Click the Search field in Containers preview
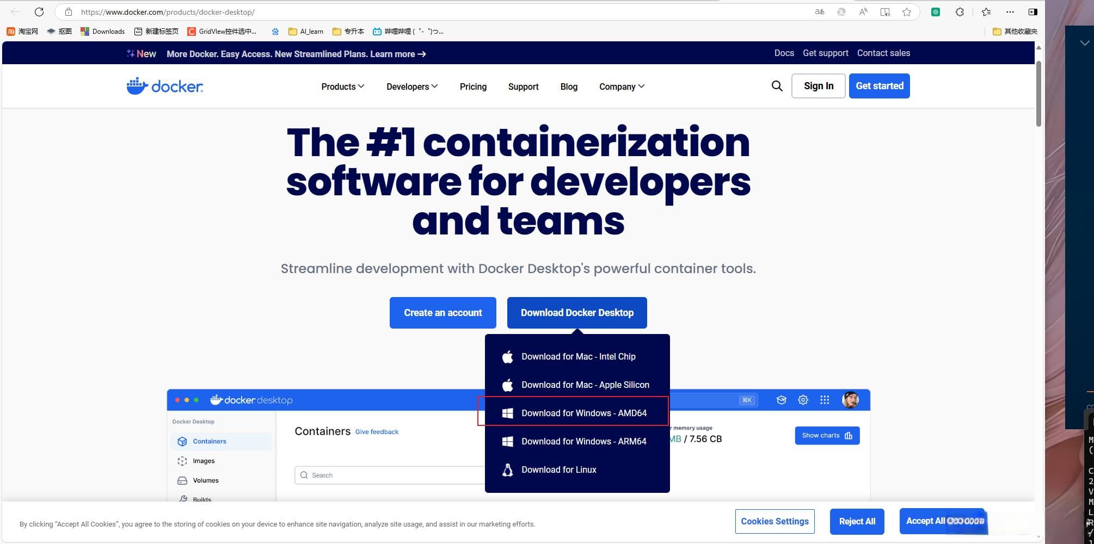This screenshot has width=1094, height=544. [x=390, y=475]
